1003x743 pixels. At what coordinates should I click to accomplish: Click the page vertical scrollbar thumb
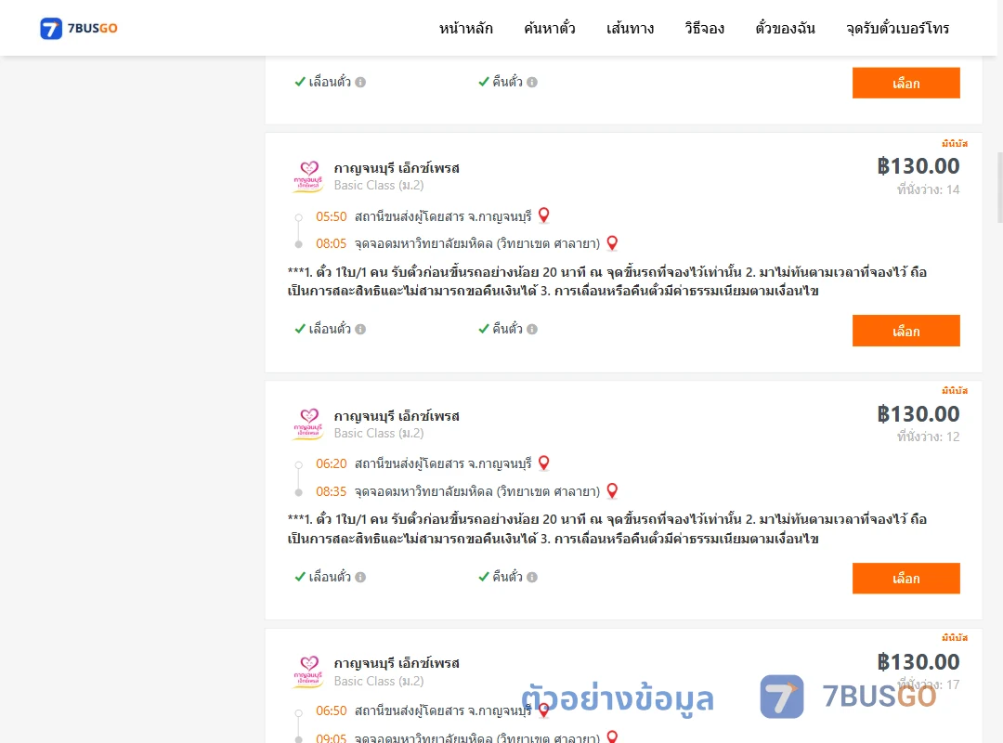click(1000, 187)
